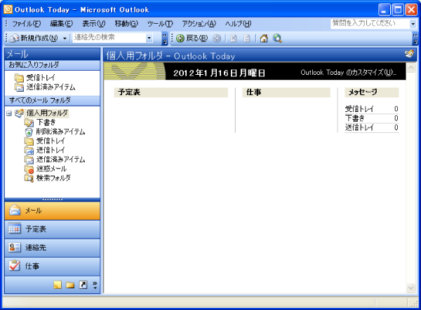Click the navigation pane splitter grip

pyautogui.click(x=53, y=199)
